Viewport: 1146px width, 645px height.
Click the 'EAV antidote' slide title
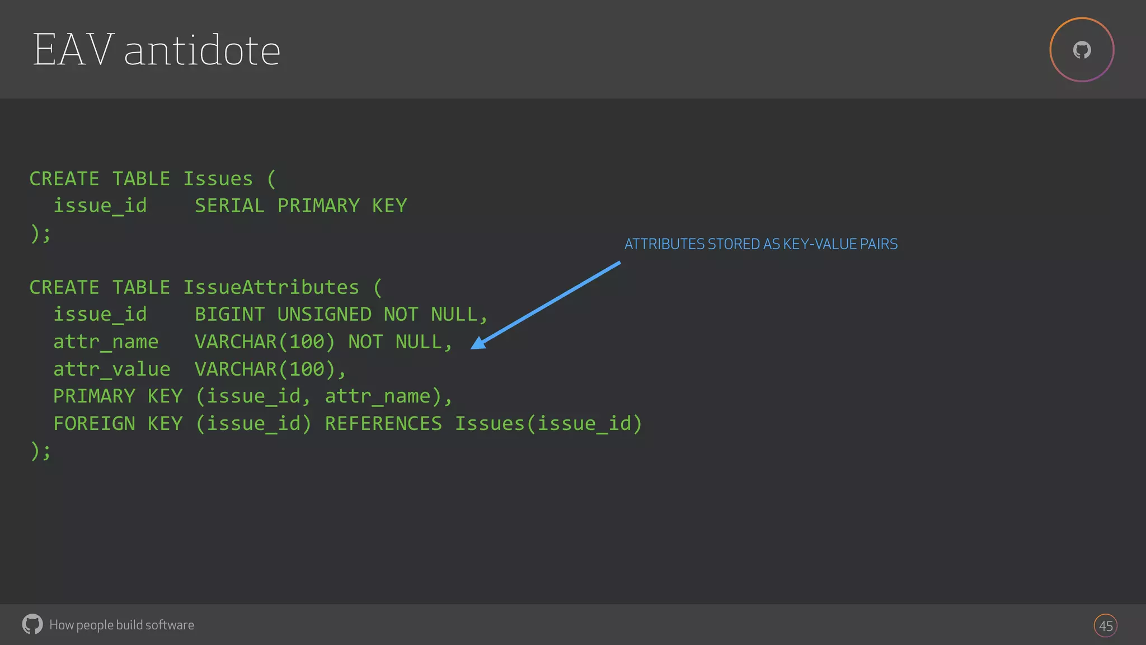157,50
